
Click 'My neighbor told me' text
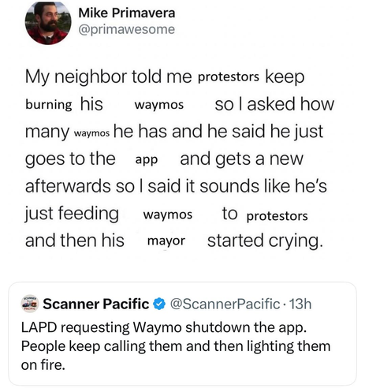[108, 77]
